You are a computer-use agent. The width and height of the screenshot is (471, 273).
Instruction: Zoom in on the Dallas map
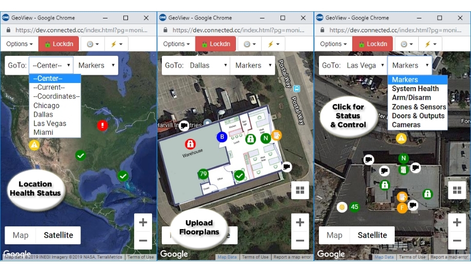(x=300, y=222)
